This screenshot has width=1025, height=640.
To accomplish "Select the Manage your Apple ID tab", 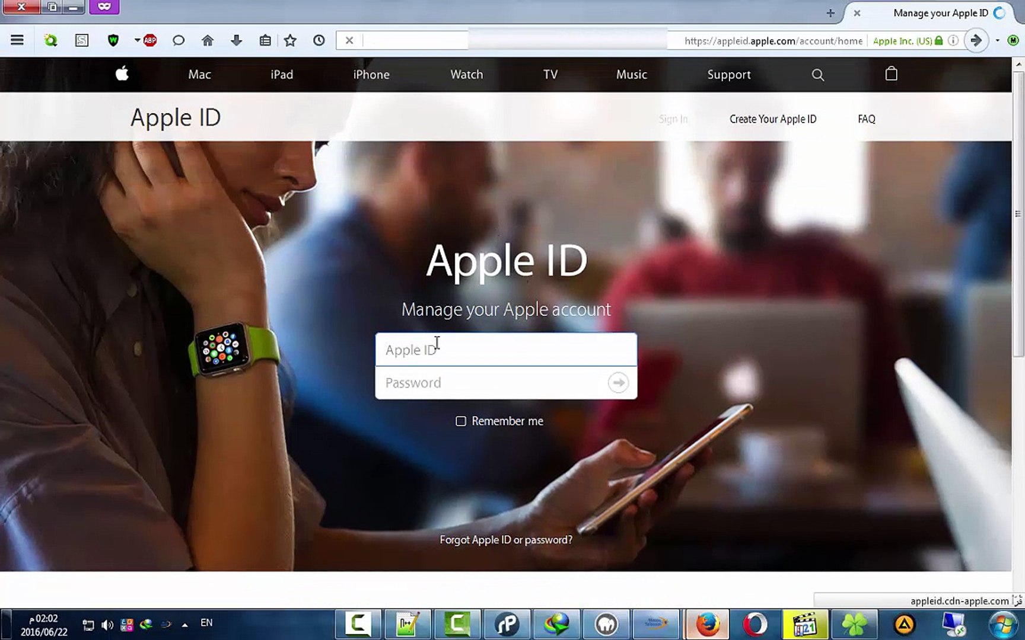I will pos(940,13).
